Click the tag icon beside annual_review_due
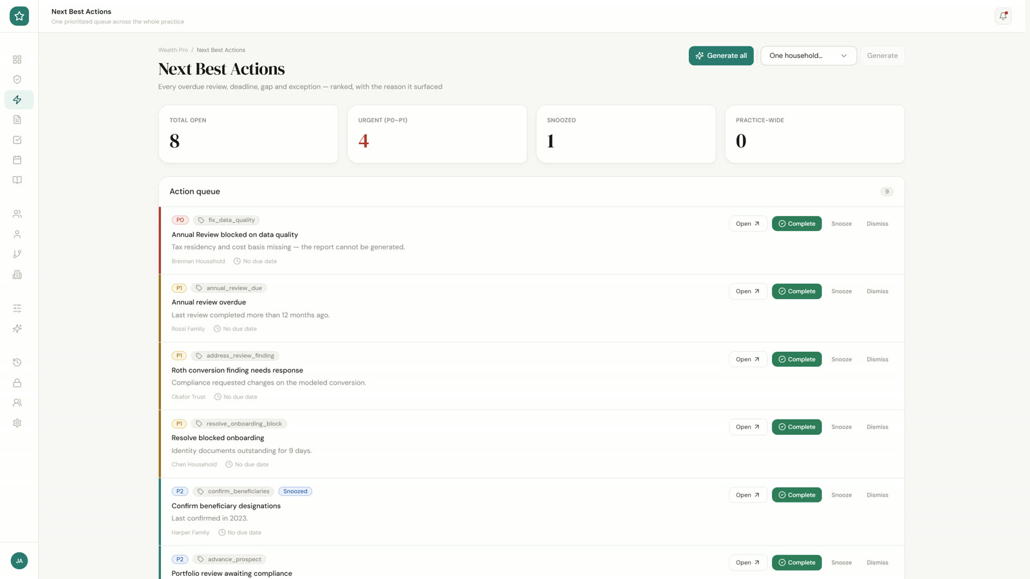 point(199,288)
